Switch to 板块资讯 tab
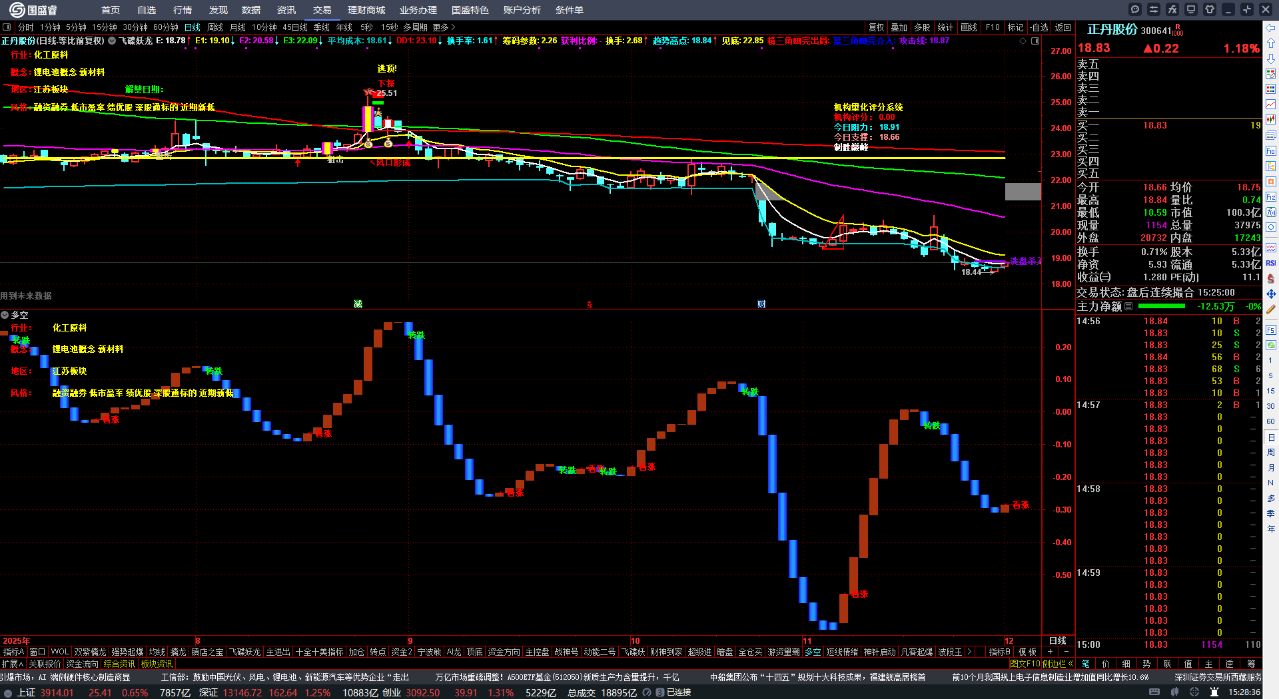Image resolution: width=1279 pixels, height=699 pixels. click(157, 664)
